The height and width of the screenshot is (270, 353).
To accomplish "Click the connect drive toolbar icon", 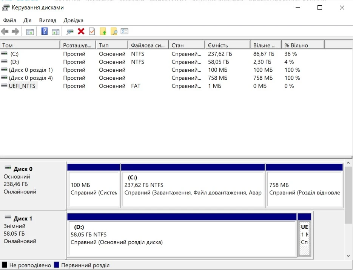I will (70, 32).
